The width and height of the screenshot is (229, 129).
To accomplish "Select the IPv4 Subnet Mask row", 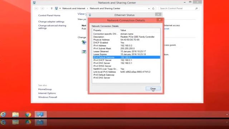I will [x=126, y=48].
